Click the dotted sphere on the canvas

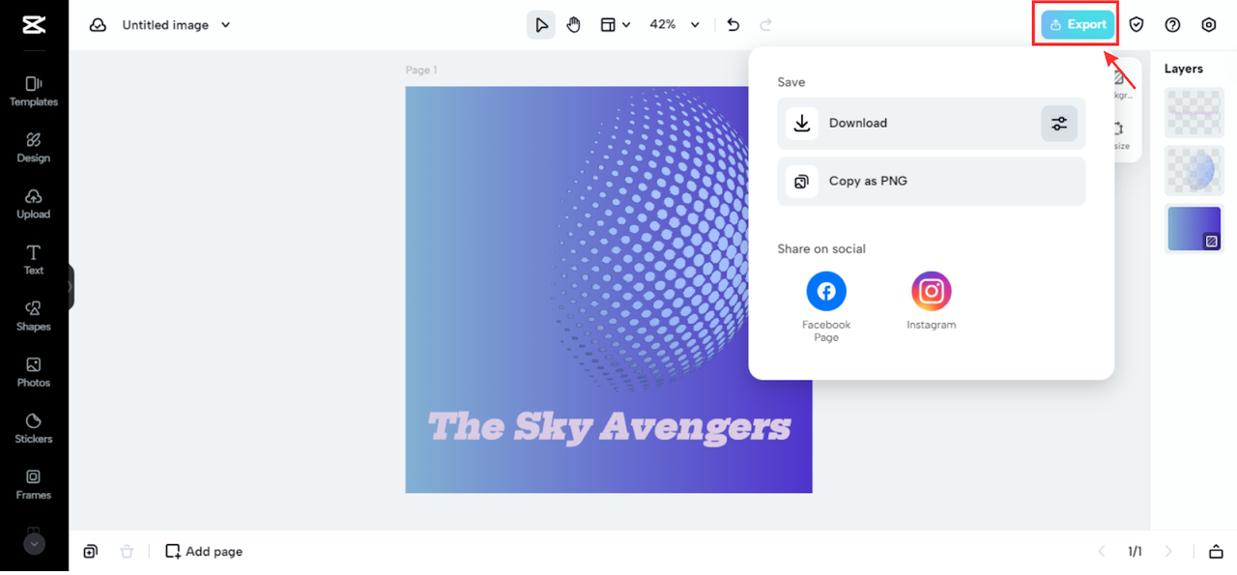pos(649,240)
